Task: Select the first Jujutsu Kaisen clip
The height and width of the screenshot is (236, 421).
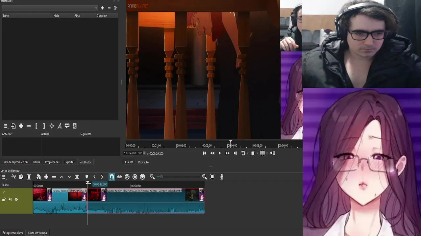Action: point(60,201)
